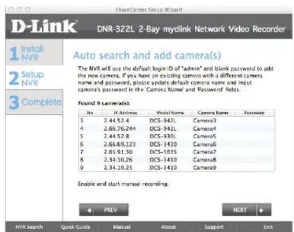Click the D-Link logo
Screen dimensions: 294x232
point(44,26)
